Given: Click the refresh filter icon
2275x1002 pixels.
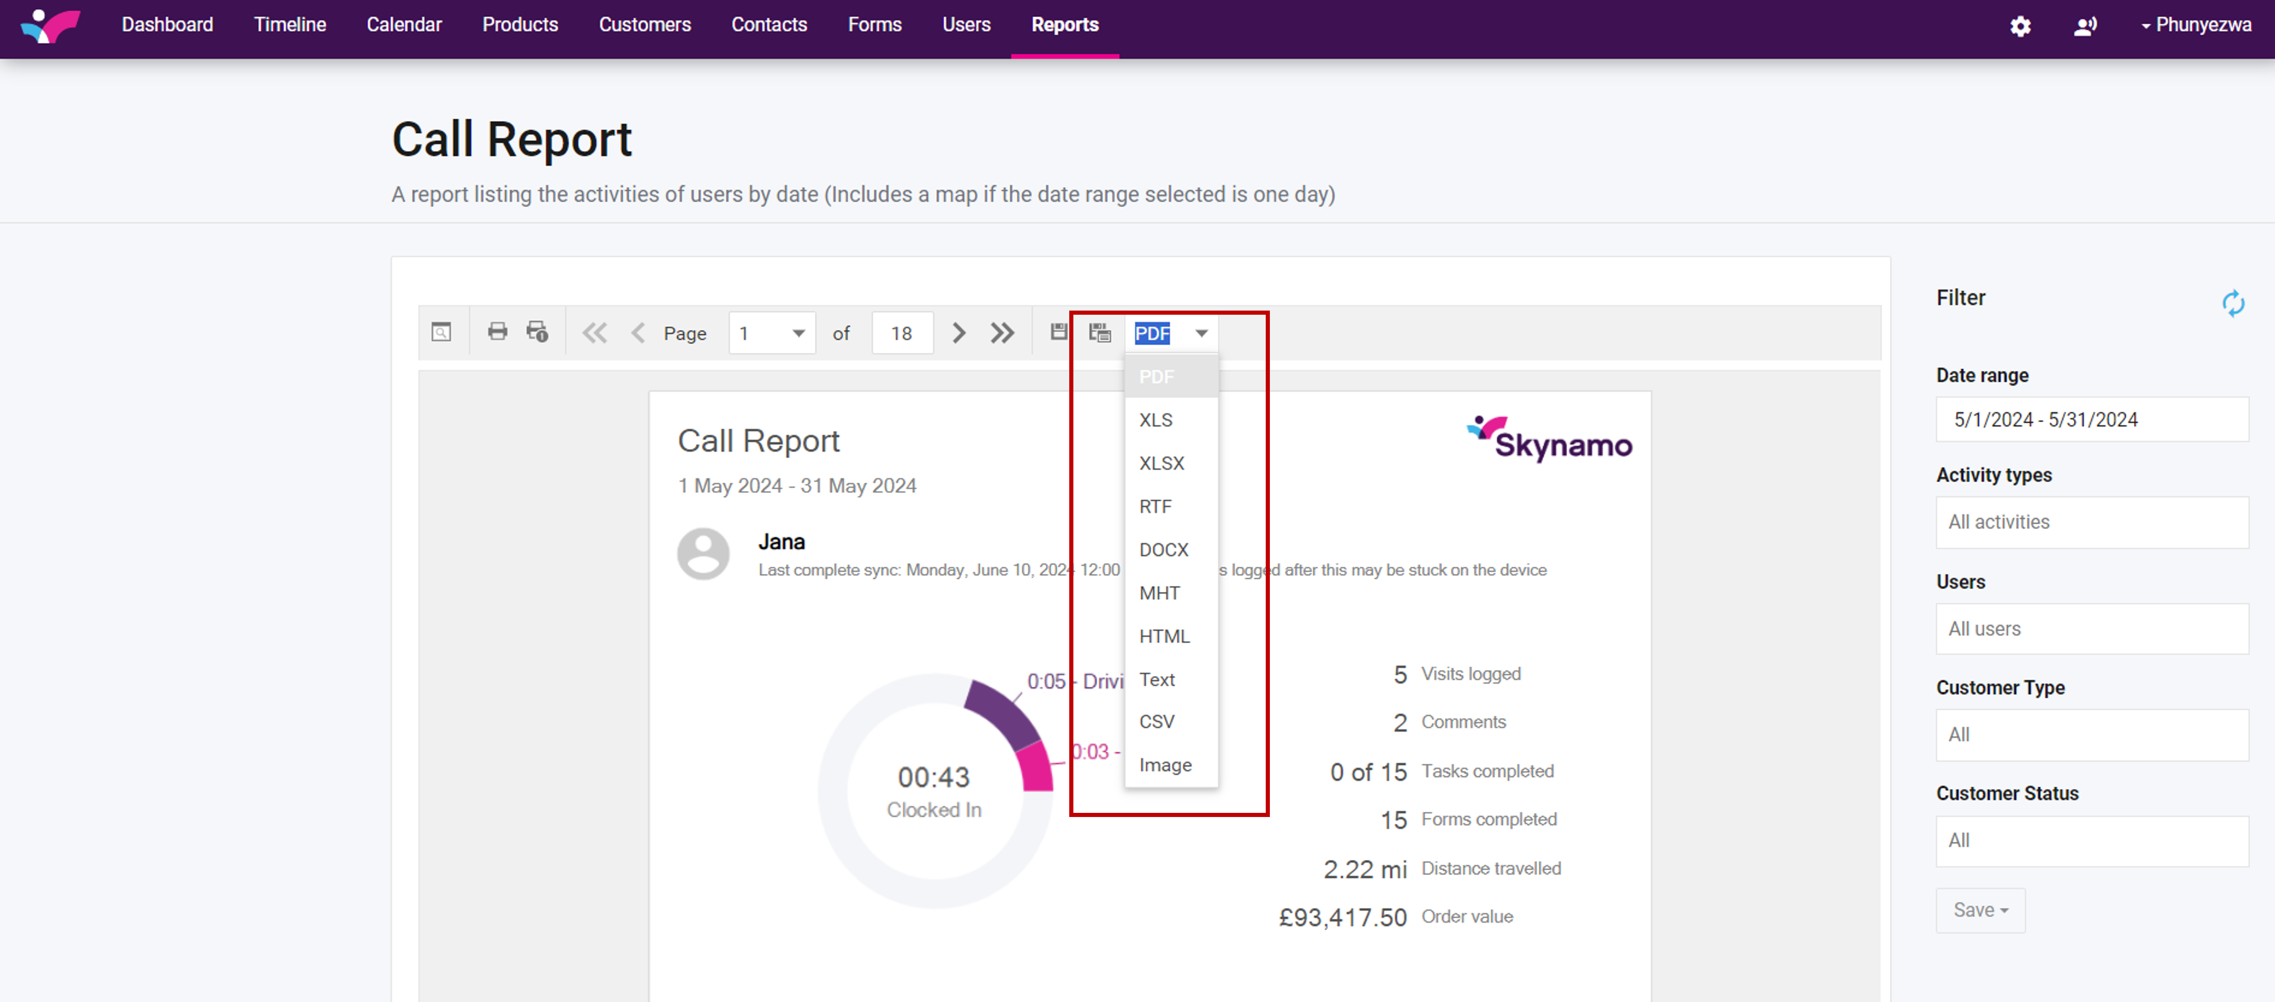Looking at the screenshot, I should [x=2233, y=303].
